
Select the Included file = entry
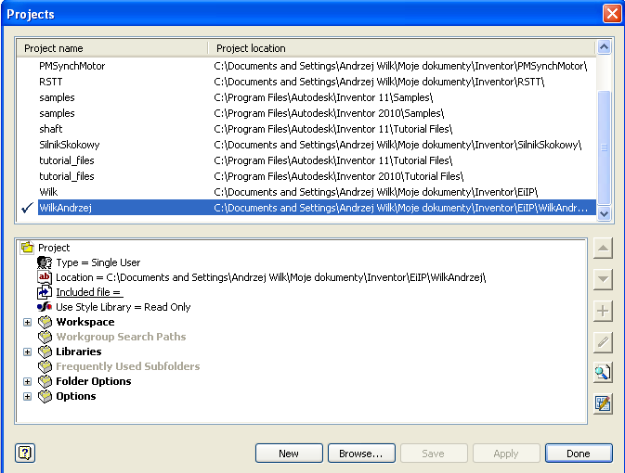click(89, 292)
